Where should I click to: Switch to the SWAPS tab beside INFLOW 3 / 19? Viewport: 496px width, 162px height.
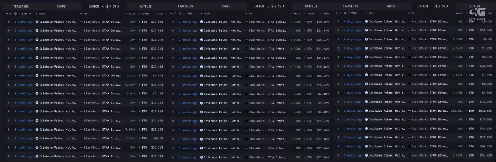click(61, 6)
